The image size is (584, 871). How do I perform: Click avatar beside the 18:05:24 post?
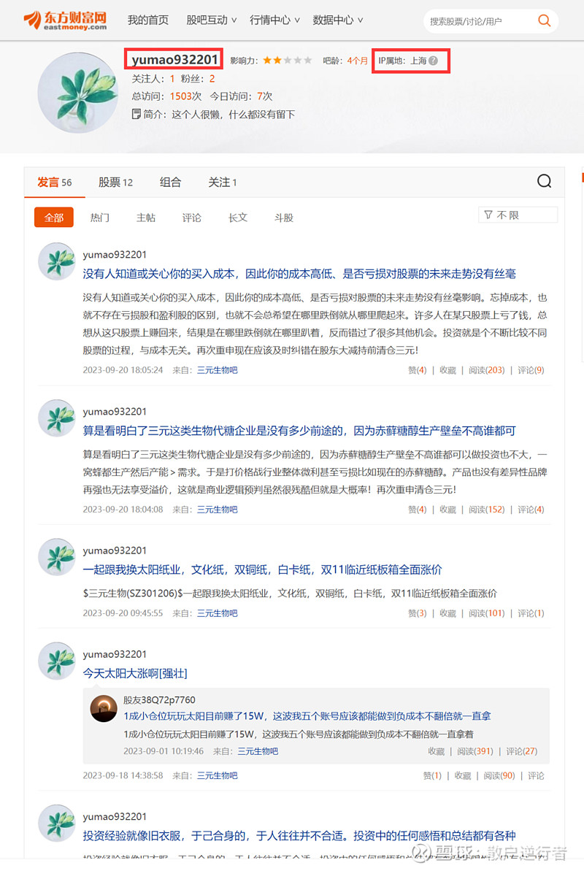point(57,261)
